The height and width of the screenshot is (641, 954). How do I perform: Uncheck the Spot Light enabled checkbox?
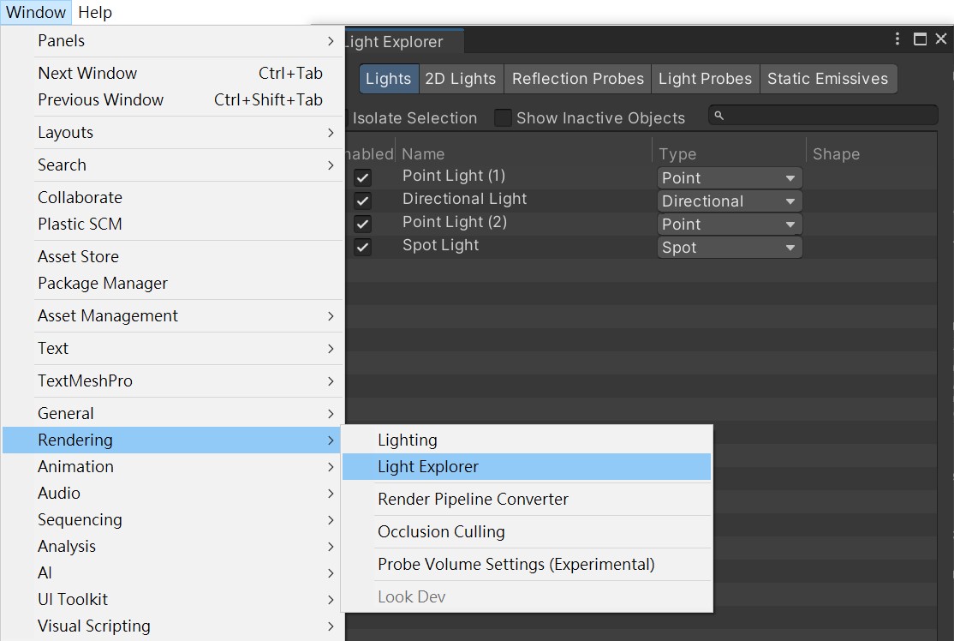(x=363, y=247)
